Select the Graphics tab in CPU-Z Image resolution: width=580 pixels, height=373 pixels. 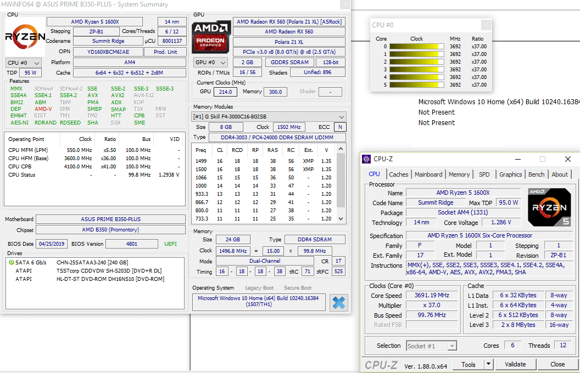coord(510,174)
